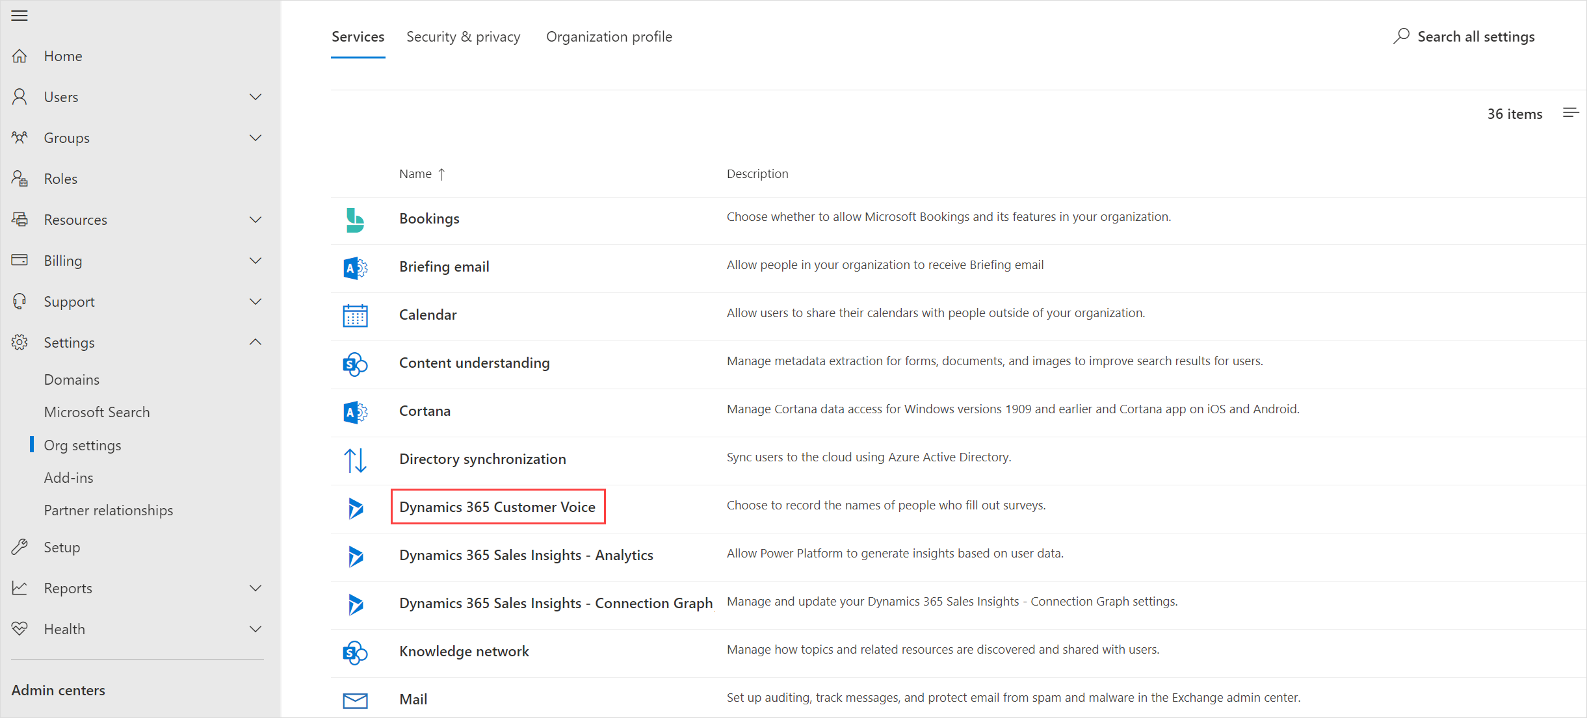Screen dimensions: 1587x718
Task: Select the Dynamics 365 Customer Voice icon
Action: (x=355, y=508)
